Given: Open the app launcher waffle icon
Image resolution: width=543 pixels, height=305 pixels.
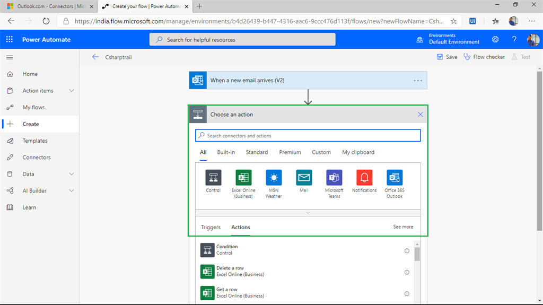Looking at the screenshot, I should 10,39.
